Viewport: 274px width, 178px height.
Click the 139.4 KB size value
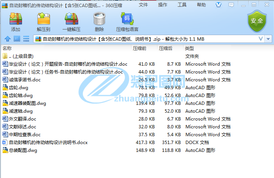[145, 103]
